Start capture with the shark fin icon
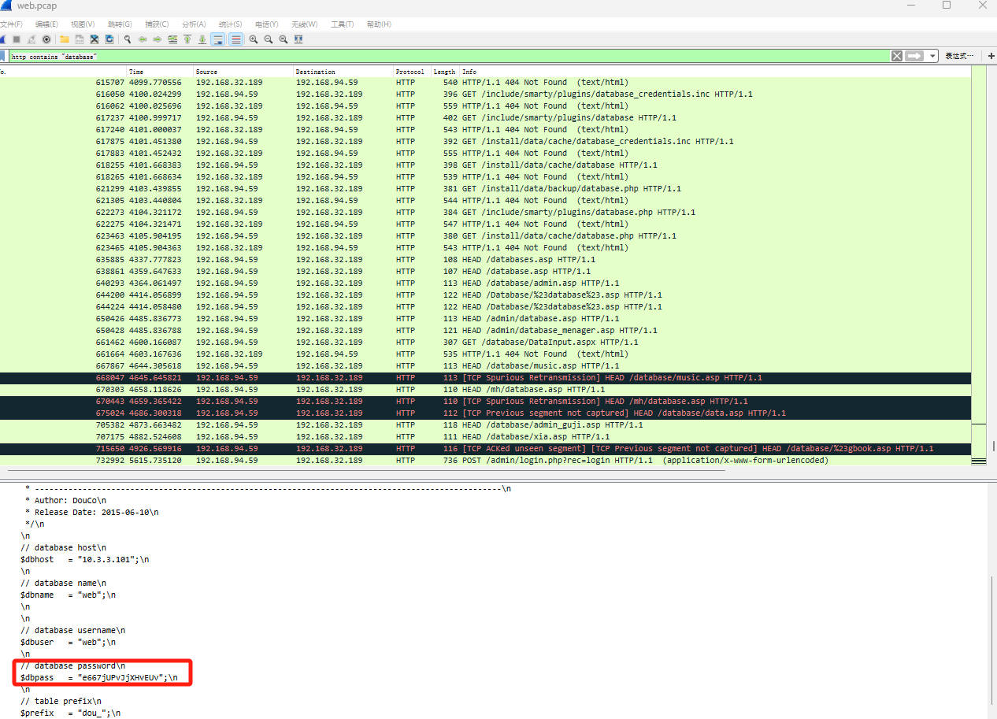Viewport: 997px width, 719px height. pyautogui.click(x=2, y=39)
